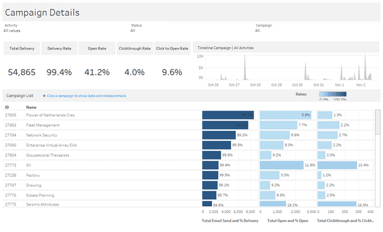Click the star icon beside campaign hint
Viewport: 383px width, 232px height.
point(44,96)
